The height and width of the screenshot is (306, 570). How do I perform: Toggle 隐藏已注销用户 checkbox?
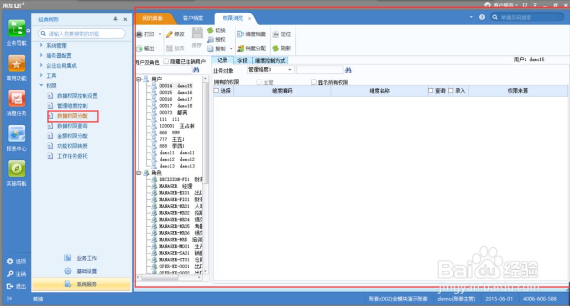(166, 61)
